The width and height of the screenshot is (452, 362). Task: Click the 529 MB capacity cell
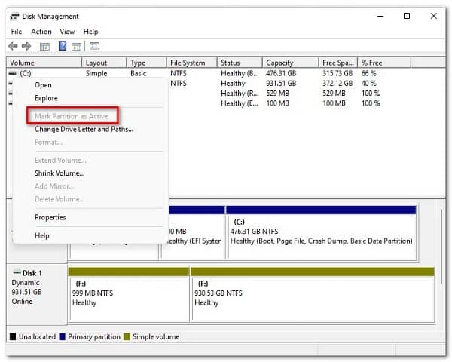[277, 94]
